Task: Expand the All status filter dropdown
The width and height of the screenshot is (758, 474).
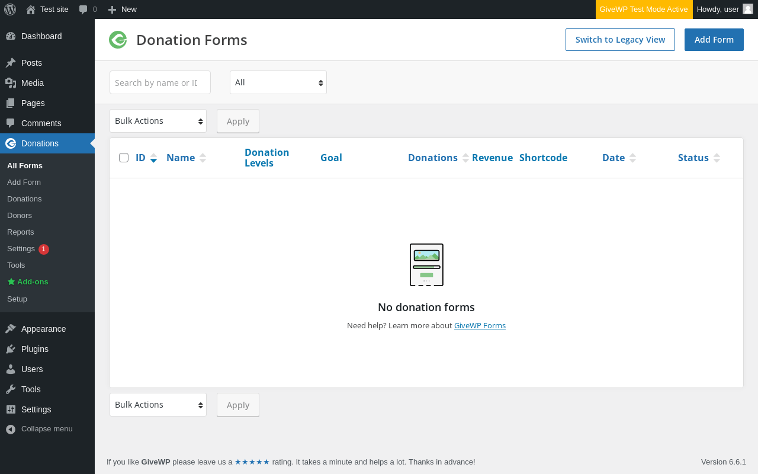Action: click(278, 82)
